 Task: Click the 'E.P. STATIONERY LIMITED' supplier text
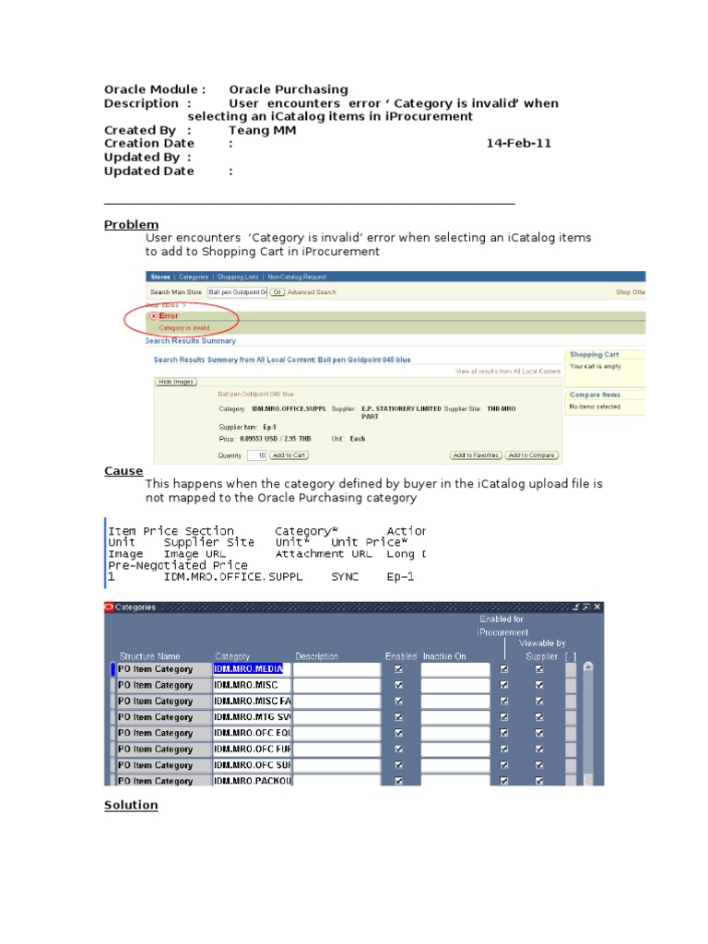401,408
